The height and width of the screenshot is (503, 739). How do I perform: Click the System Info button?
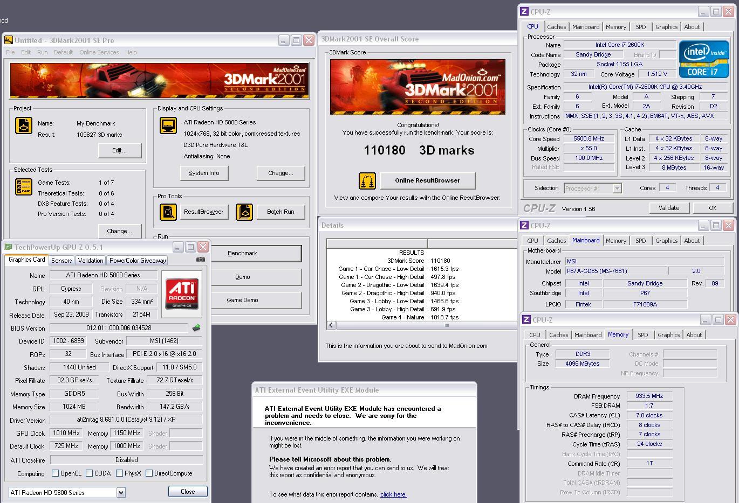204,173
